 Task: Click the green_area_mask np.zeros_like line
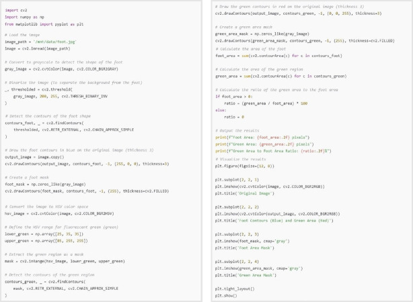[256, 34]
